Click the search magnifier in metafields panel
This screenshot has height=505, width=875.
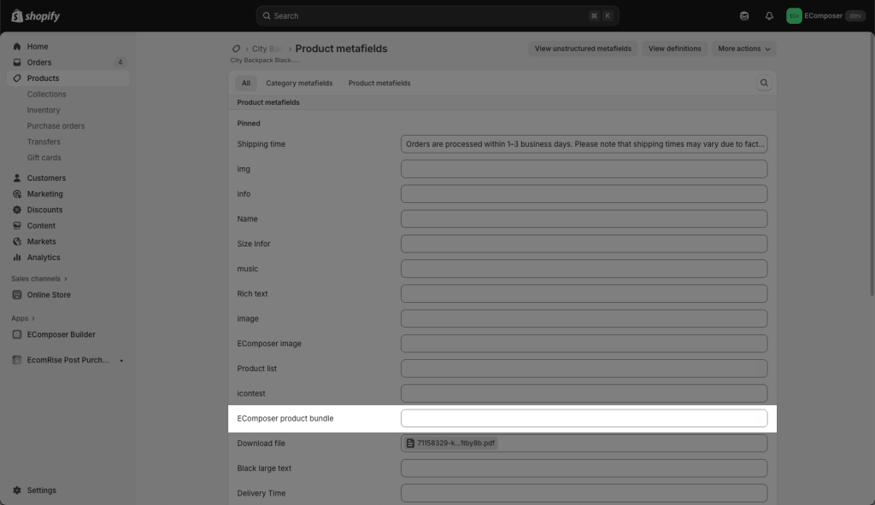[764, 83]
